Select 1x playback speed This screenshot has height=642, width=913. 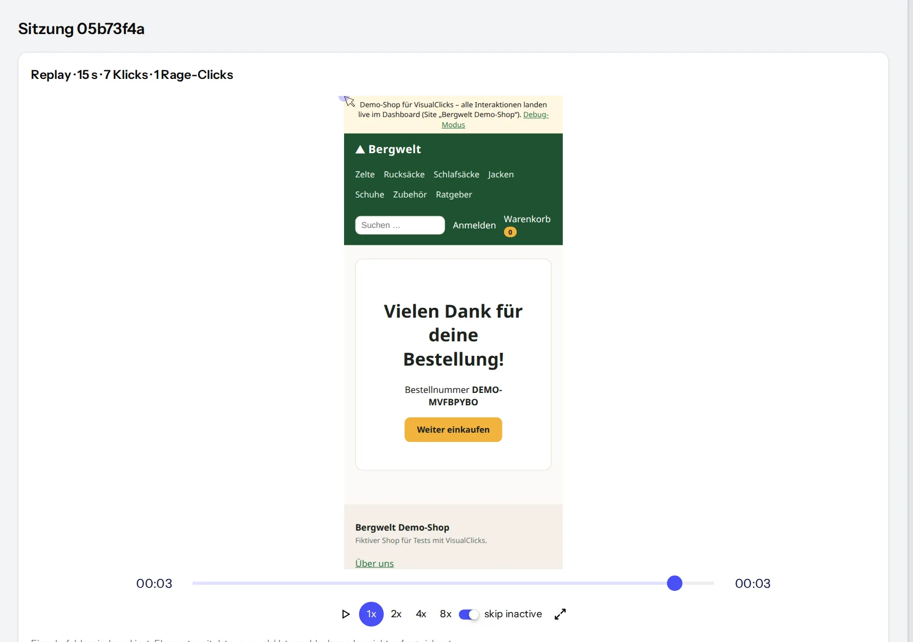click(x=371, y=614)
